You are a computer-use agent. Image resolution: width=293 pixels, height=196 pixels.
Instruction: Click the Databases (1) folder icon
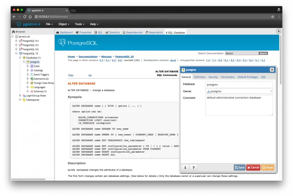pyautogui.click(x=24, y=58)
